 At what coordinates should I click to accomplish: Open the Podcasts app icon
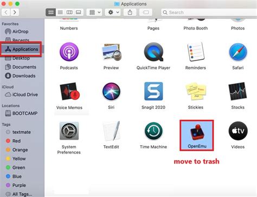[69, 52]
